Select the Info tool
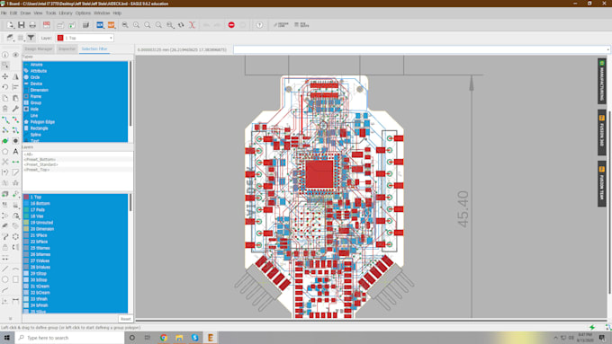612x344 pixels. coord(5,55)
